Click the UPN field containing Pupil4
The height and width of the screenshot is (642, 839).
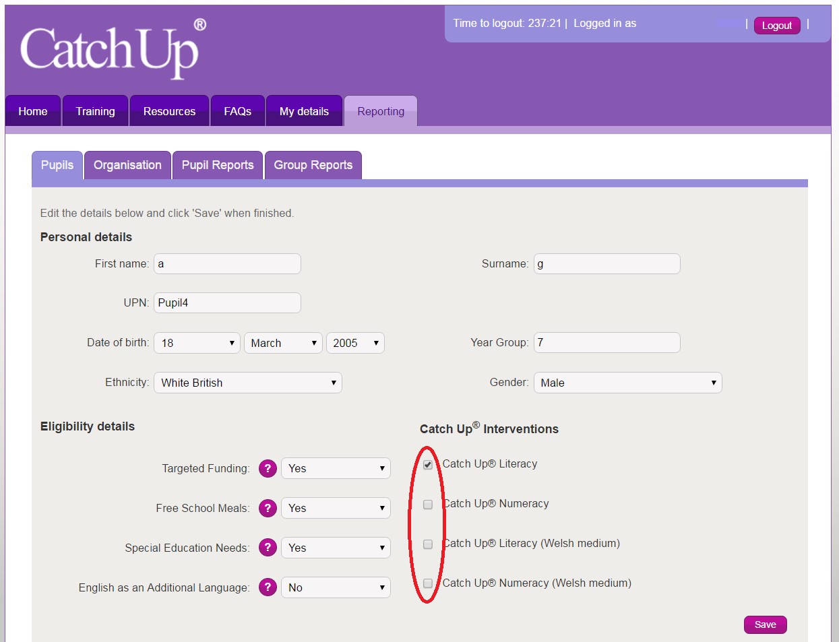227,302
